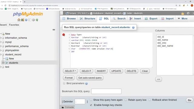The image size is (194, 109).
Task: Open help icon next to Bind parameters
Action: (x=86, y=84)
